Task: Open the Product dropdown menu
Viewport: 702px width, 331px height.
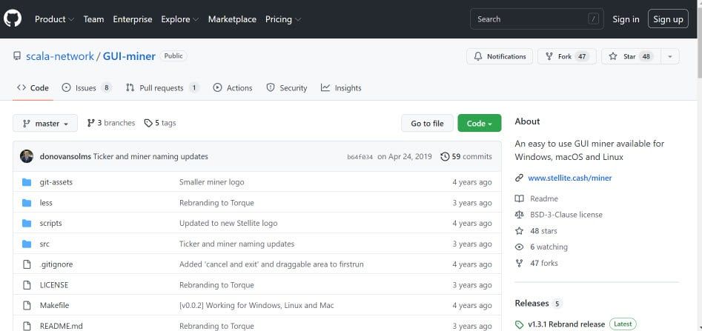Action: click(54, 19)
